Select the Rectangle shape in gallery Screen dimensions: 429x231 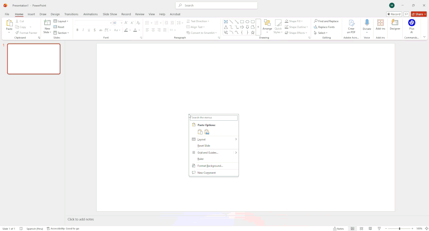(x=242, y=22)
